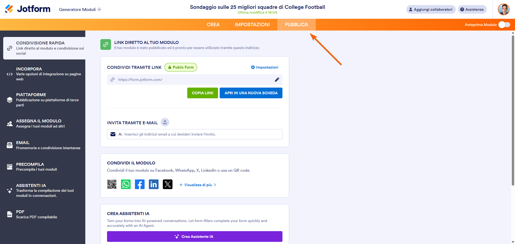Expand Visualizza di più sharing options

pyautogui.click(x=198, y=185)
